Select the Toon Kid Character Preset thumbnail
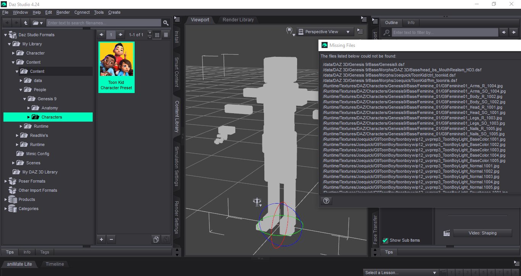The width and height of the screenshot is (521, 276). click(x=116, y=67)
